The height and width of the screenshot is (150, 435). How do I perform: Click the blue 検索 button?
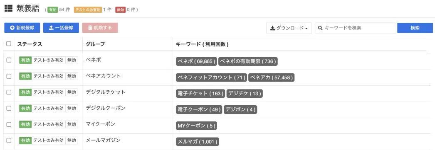coord(415,28)
